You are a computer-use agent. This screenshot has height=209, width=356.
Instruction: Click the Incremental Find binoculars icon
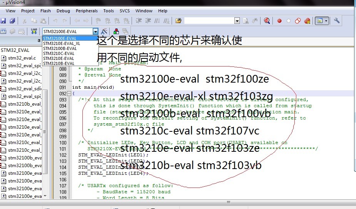pos(255,21)
